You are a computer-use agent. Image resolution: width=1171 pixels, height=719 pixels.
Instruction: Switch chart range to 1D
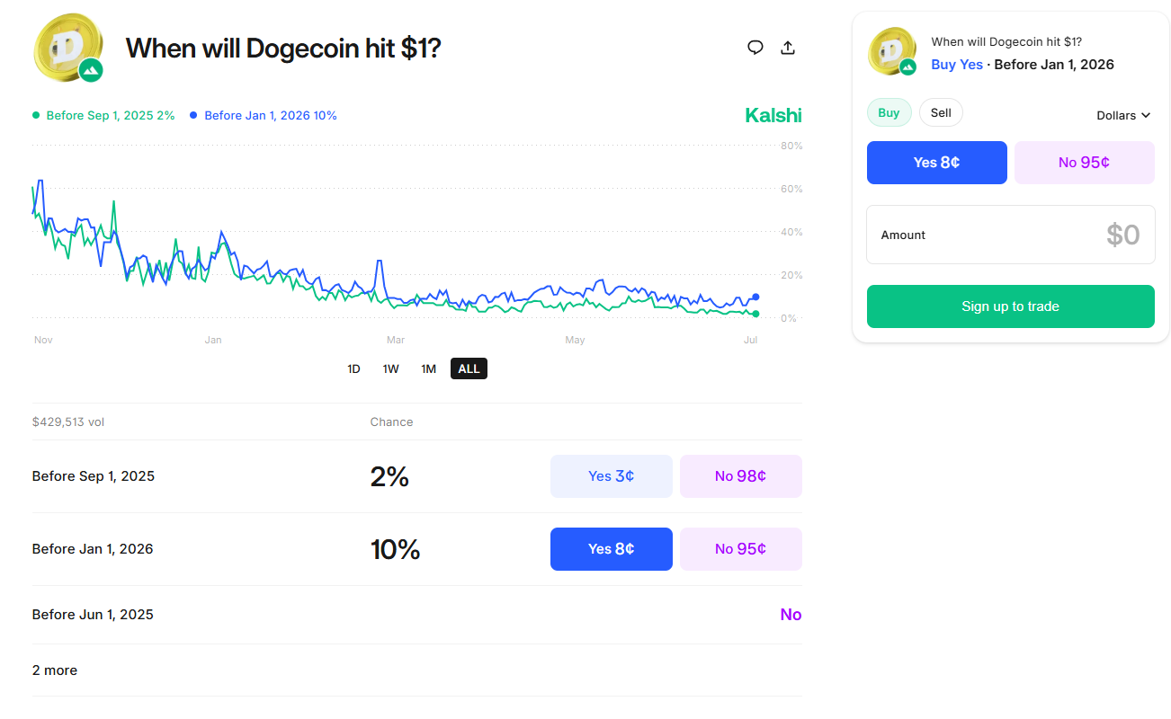[x=353, y=368]
